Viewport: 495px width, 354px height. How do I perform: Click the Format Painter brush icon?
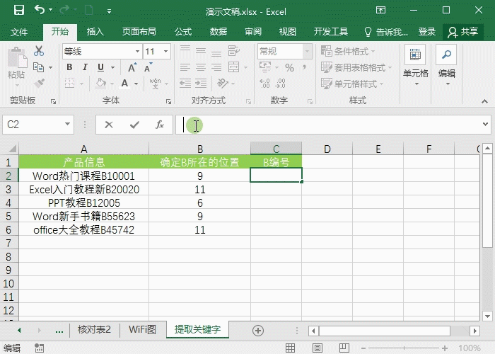39,84
